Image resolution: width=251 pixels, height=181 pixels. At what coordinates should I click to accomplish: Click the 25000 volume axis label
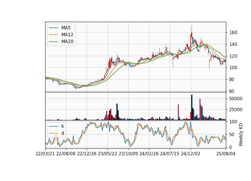point(236,110)
